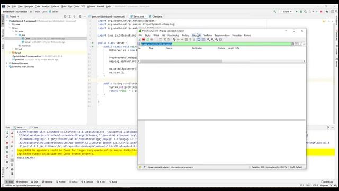Viewport: 339px width, 191px height.
Task: Stop the Server process in Run panel
Action: (7, 143)
